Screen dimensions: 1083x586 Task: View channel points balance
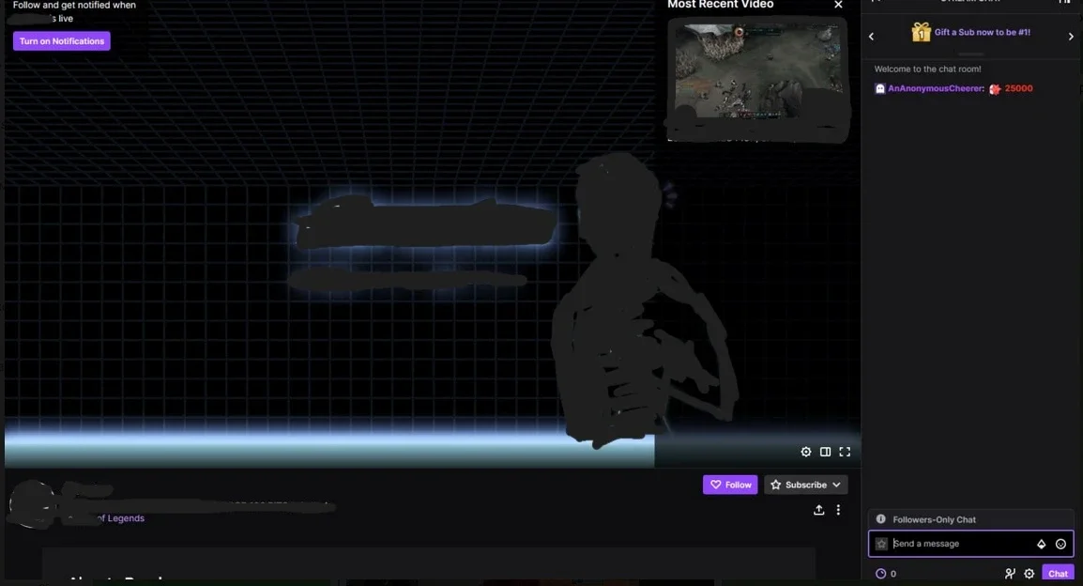click(x=886, y=574)
